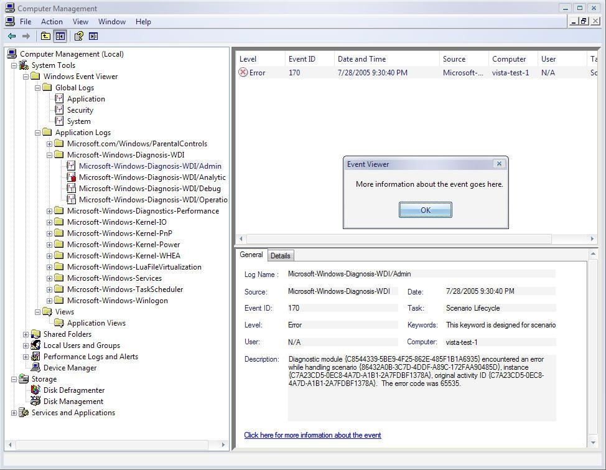606x470 pixels.
Task: Click the Help toolbar icon
Action: click(x=79, y=36)
